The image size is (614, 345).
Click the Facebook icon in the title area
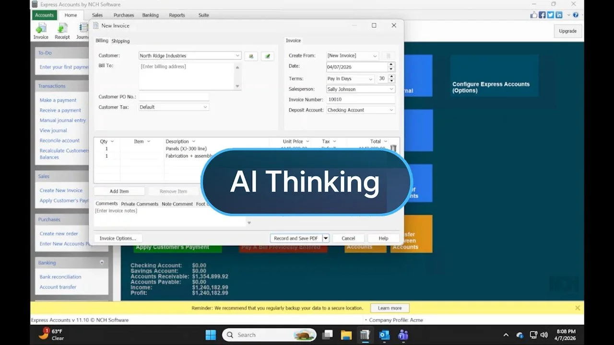[x=543, y=15]
